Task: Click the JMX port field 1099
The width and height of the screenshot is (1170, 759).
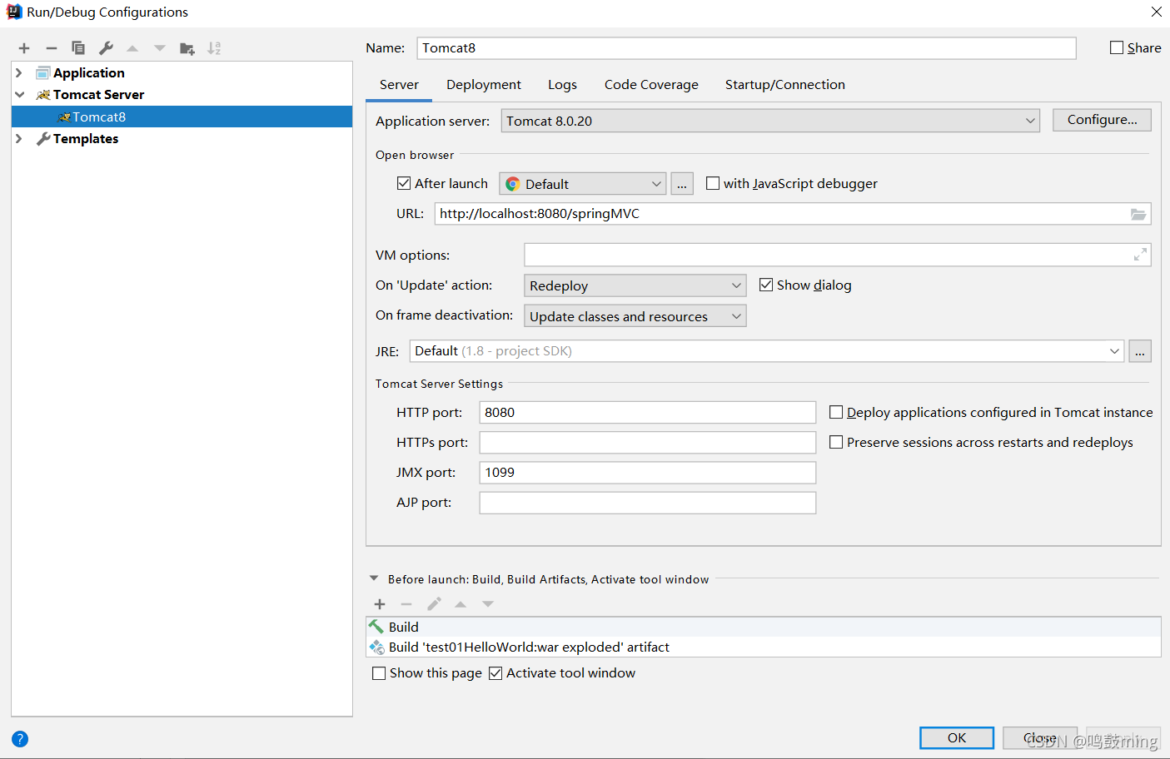Action: point(647,473)
